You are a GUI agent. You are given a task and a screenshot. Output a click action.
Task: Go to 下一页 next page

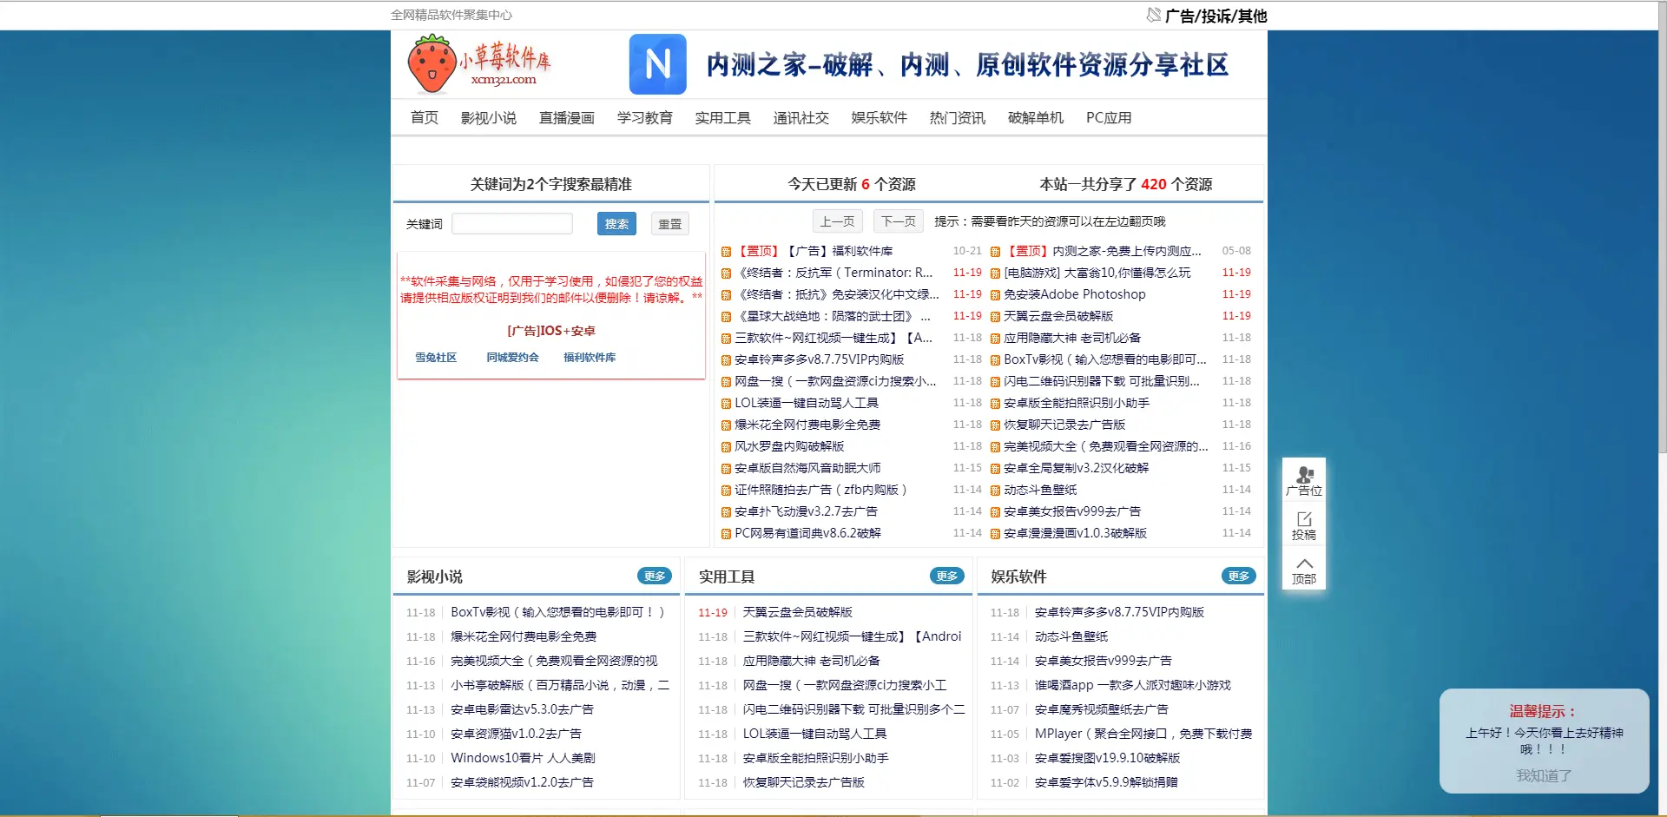(x=898, y=221)
